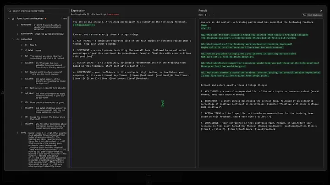The width and height of the screenshot is (330, 185).
Task: Switch result view to Markdown
Action: [317, 15]
